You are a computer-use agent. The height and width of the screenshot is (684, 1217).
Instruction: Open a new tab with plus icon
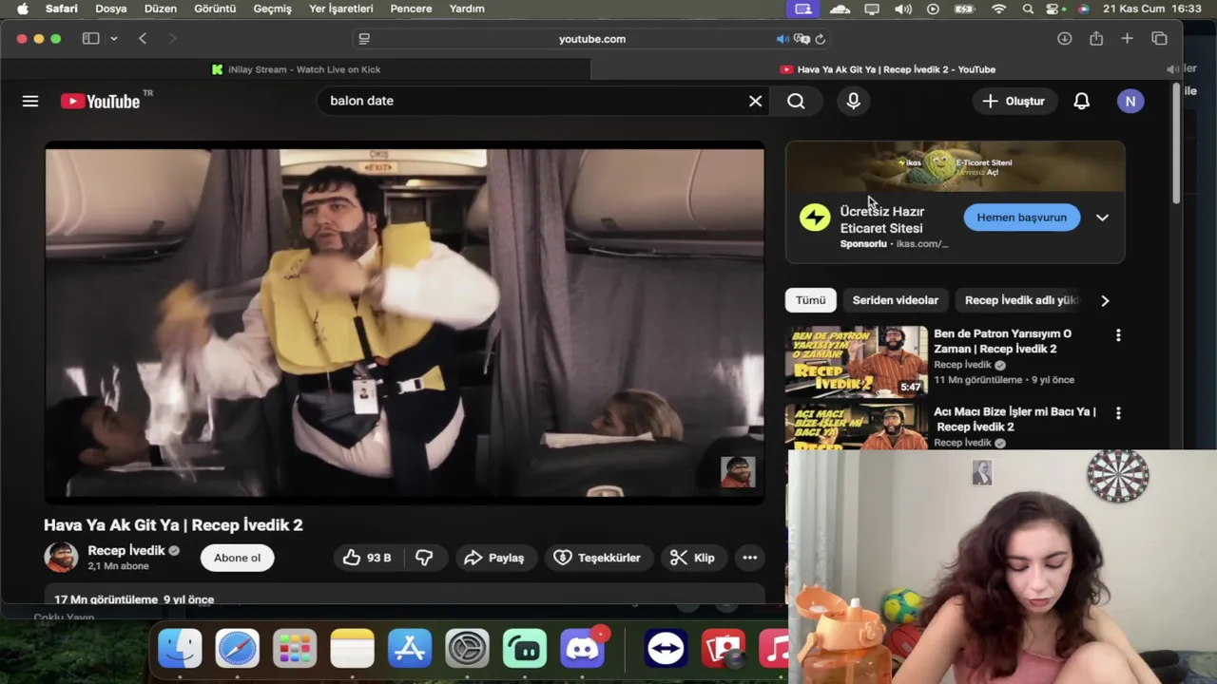[x=1127, y=39]
